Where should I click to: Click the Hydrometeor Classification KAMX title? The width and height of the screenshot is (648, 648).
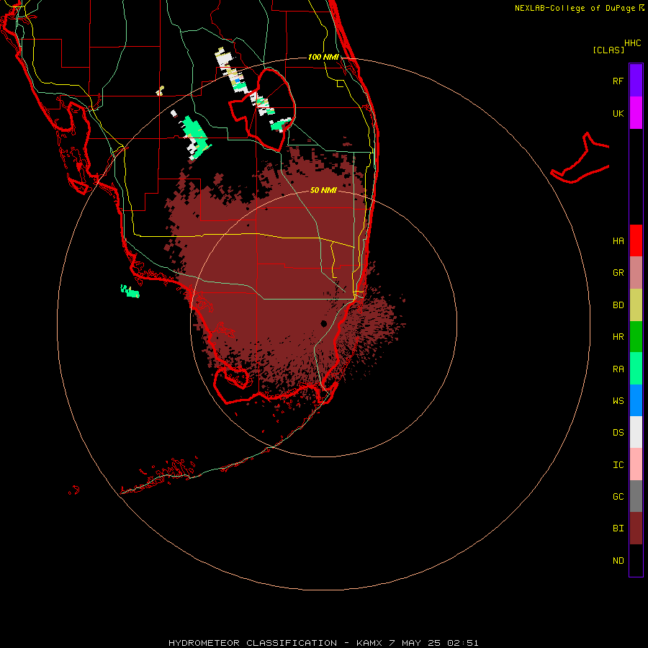(x=323, y=643)
